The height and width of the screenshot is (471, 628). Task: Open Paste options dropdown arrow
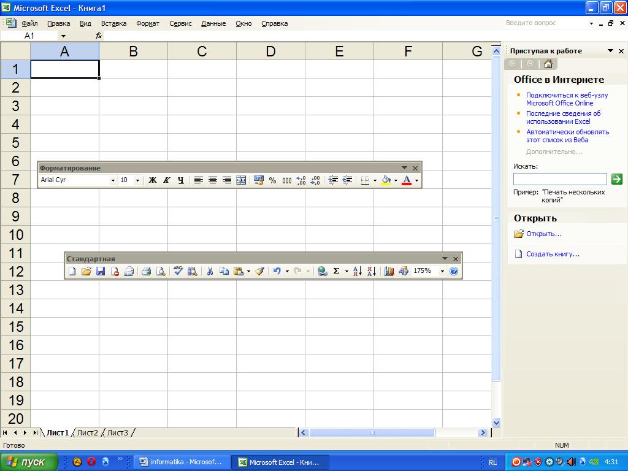(248, 271)
